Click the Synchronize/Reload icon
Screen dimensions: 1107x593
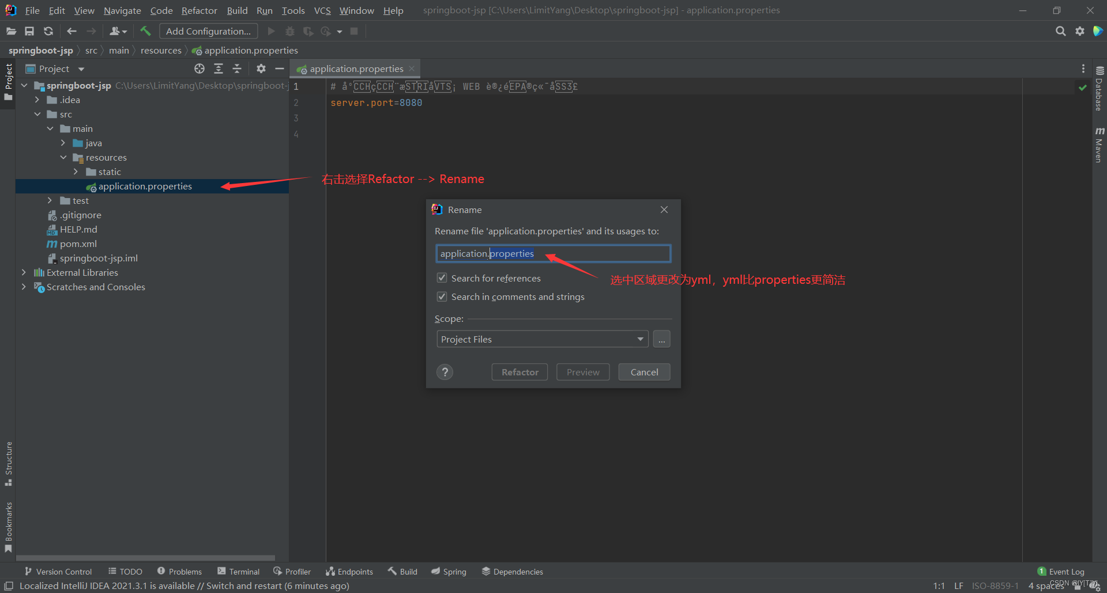48,31
